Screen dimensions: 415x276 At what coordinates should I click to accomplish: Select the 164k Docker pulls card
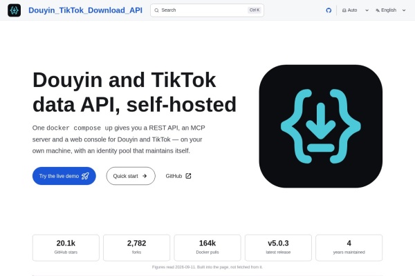(x=207, y=248)
